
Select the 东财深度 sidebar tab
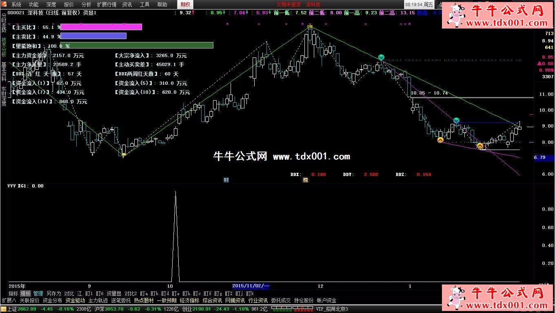(x=4, y=96)
